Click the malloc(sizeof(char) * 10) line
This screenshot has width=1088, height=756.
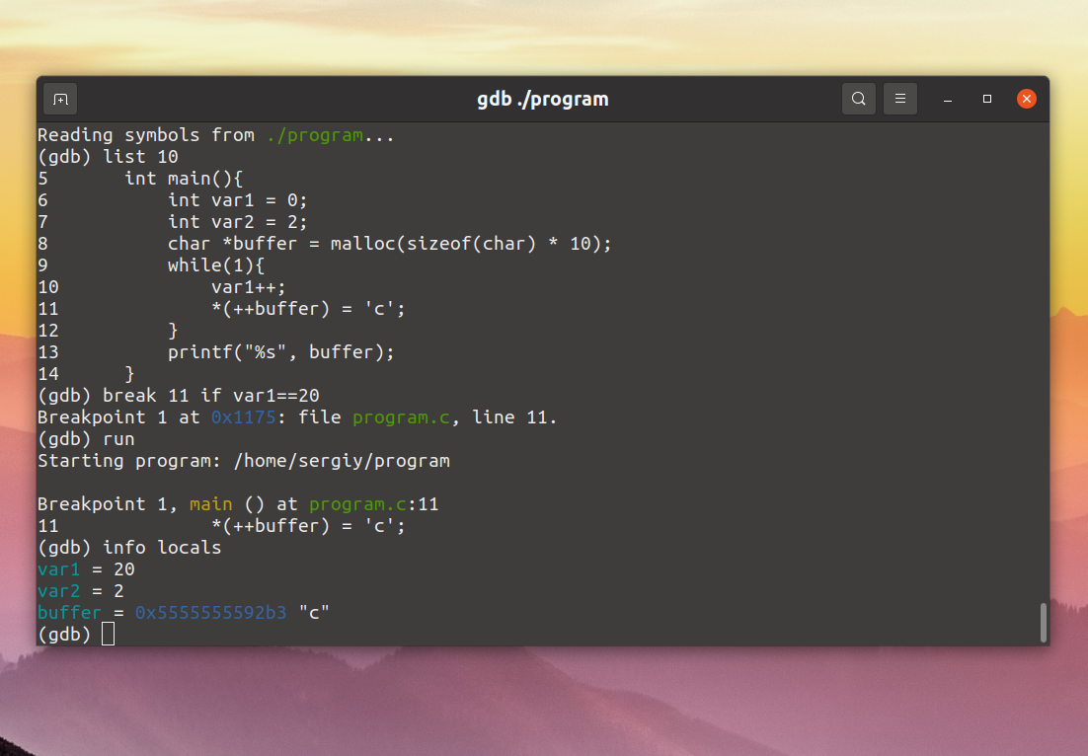pyautogui.click(x=389, y=244)
